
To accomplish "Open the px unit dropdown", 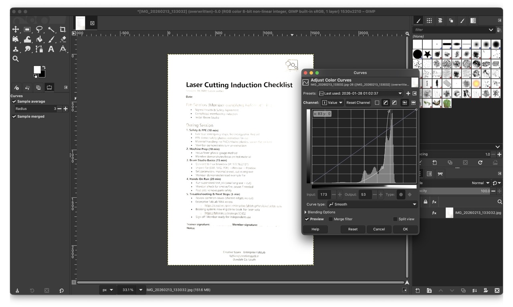I will pos(108,290).
